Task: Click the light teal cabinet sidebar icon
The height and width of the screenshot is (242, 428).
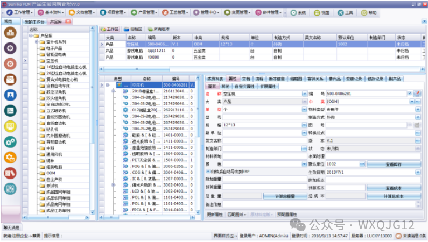Action: pos(10,189)
